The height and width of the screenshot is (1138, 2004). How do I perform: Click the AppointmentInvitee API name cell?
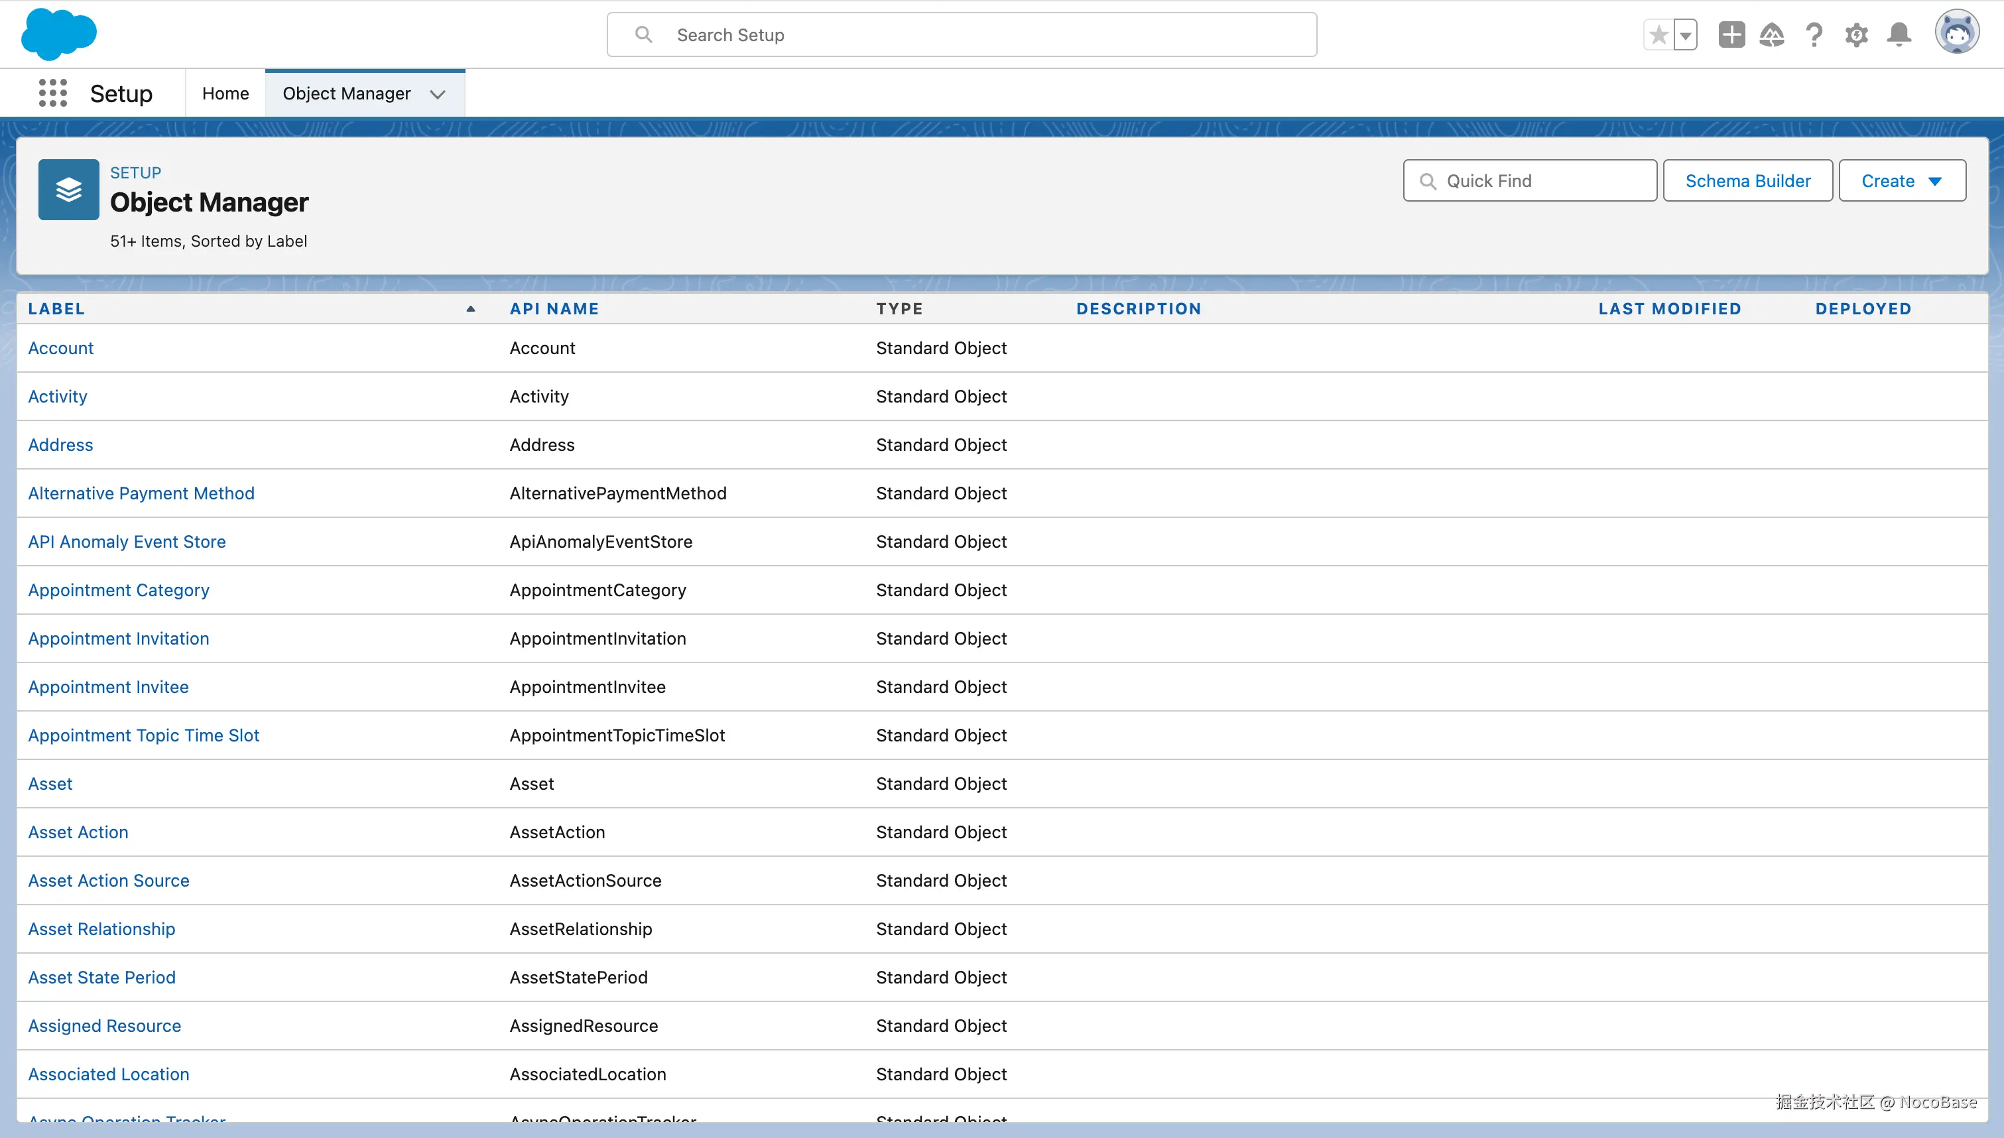pos(588,687)
